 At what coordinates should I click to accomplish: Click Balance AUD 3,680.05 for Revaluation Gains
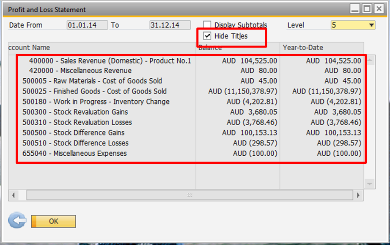253,112
